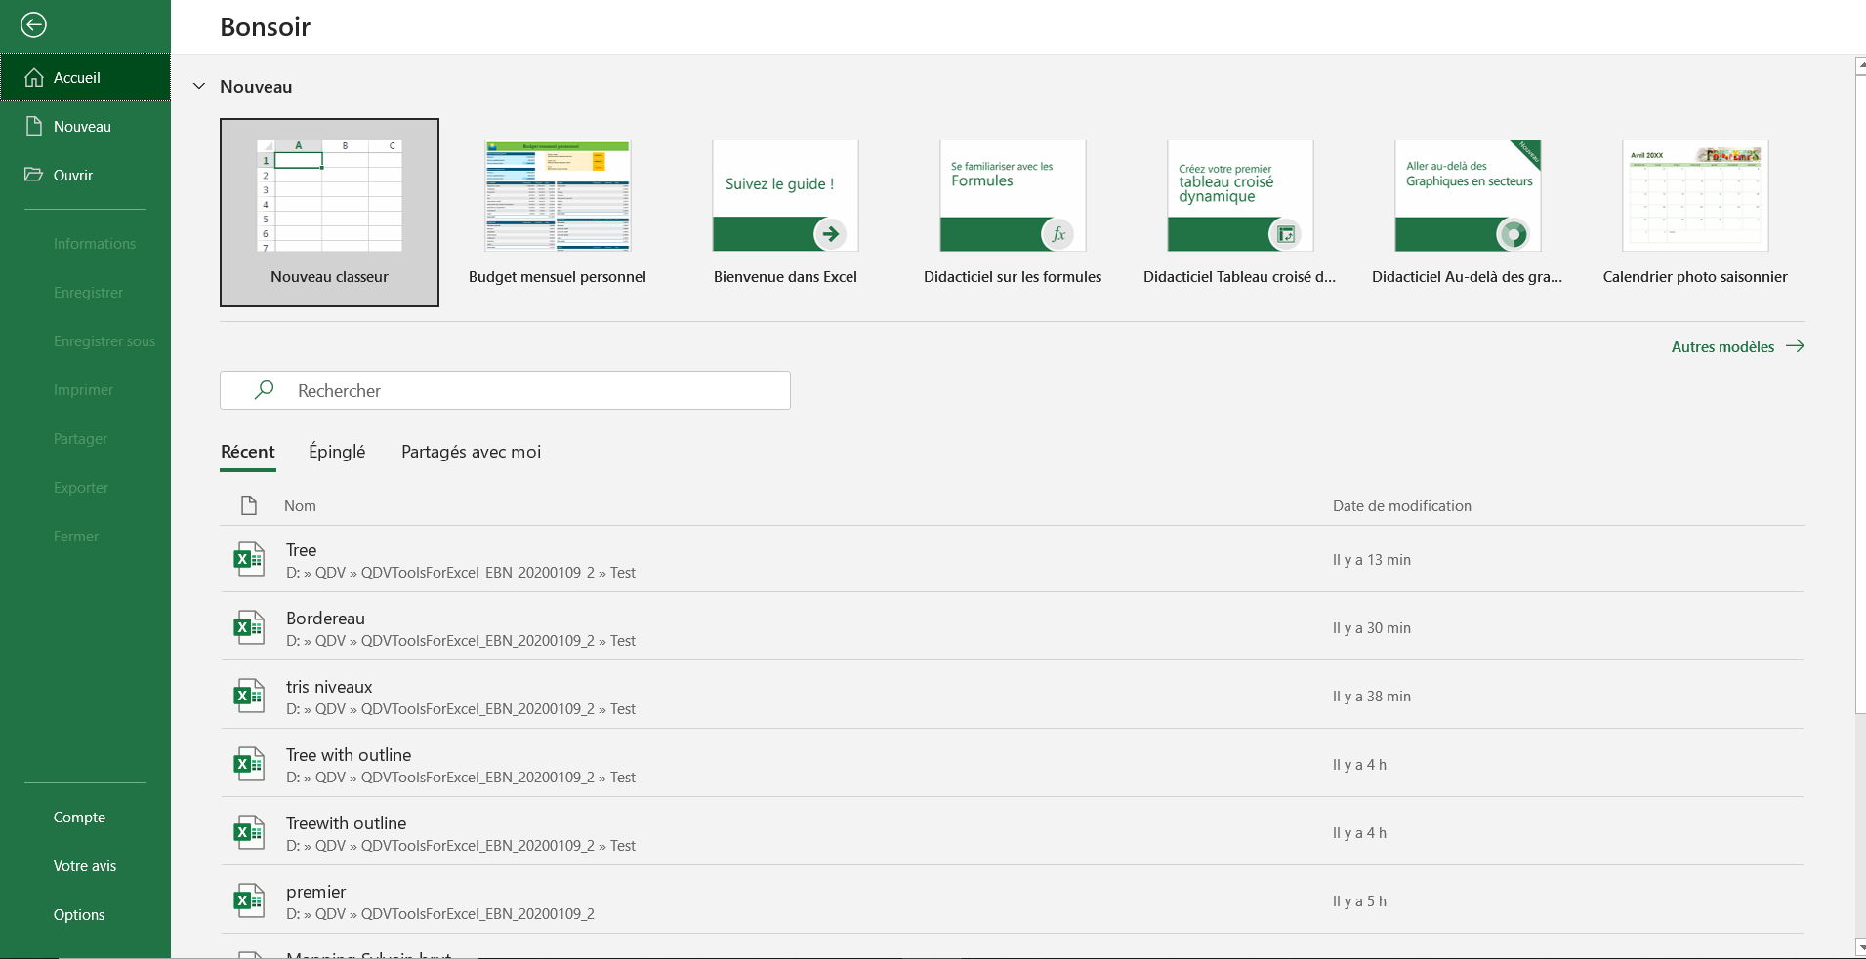Click Excel icon beside Tree file
The width and height of the screenshot is (1866, 959).
[x=248, y=560]
